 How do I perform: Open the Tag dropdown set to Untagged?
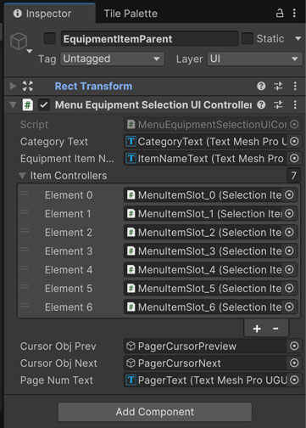(x=112, y=59)
